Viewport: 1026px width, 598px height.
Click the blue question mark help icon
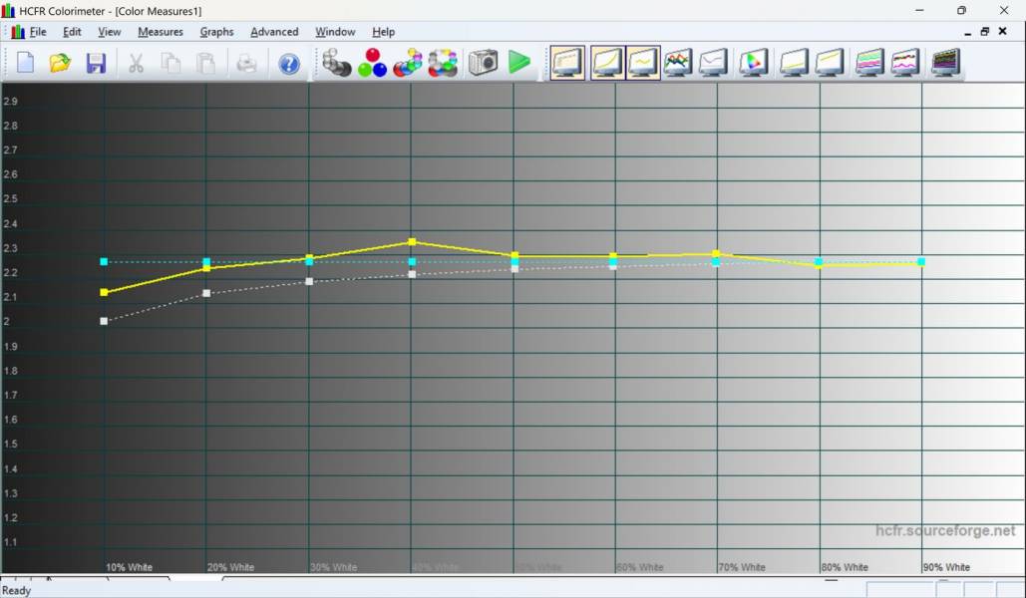(289, 64)
